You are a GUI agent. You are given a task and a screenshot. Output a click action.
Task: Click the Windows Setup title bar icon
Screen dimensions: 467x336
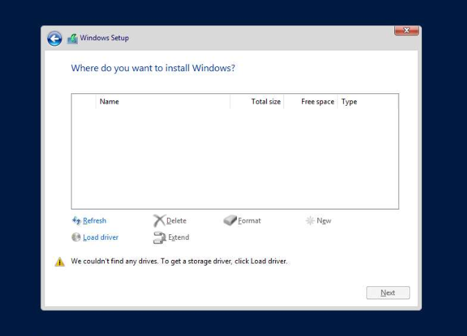tap(72, 39)
